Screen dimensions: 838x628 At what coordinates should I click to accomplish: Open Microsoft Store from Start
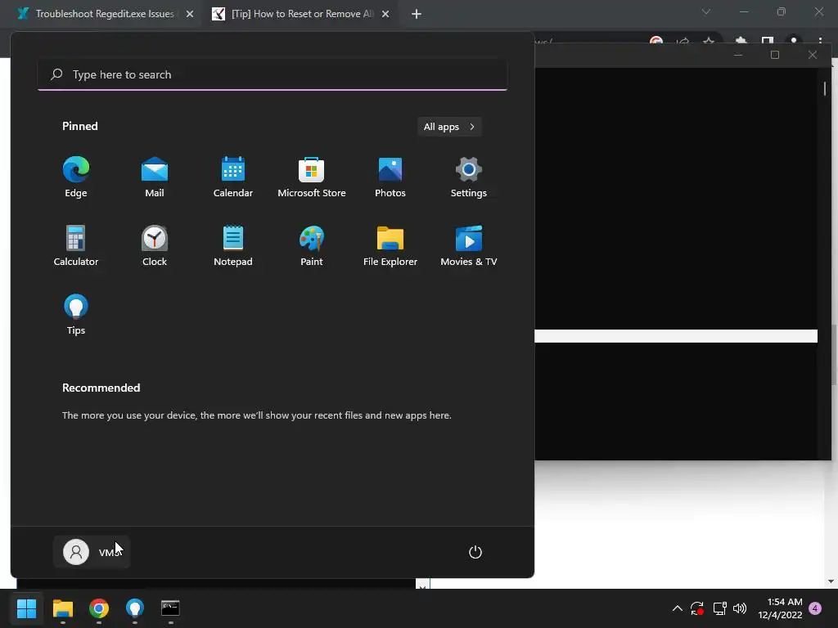(312, 177)
